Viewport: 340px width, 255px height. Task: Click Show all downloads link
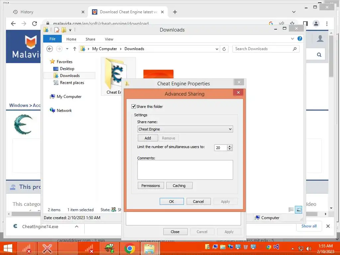click(309, 226)
